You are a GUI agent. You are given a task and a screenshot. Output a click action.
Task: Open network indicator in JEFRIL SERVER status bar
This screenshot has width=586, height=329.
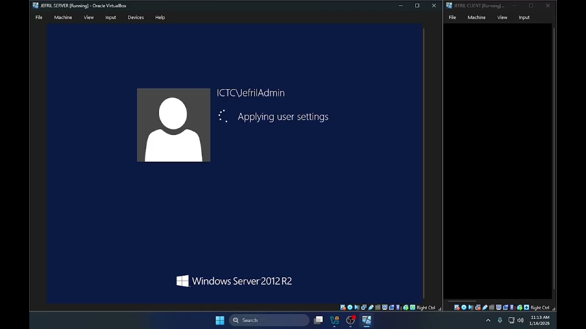point(364,308)
